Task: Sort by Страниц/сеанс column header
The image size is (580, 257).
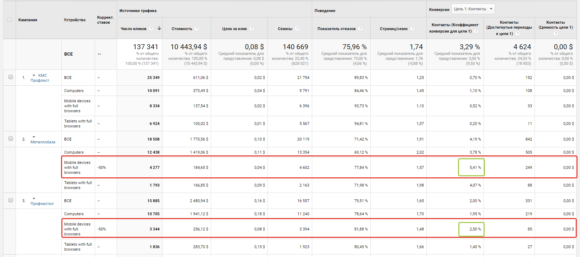Action: (x=394, y=29)
